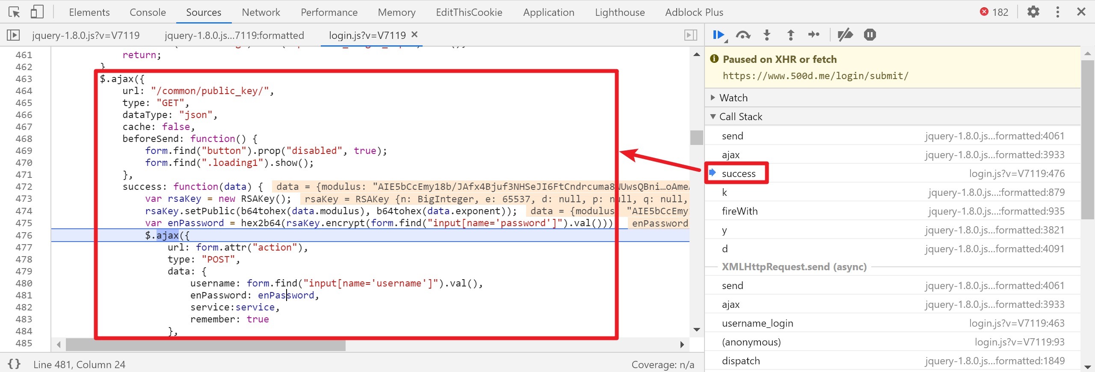Screen dimensions: 1095x372
Task: Open jquery formatted:879 source link
Action: [996, 192]
